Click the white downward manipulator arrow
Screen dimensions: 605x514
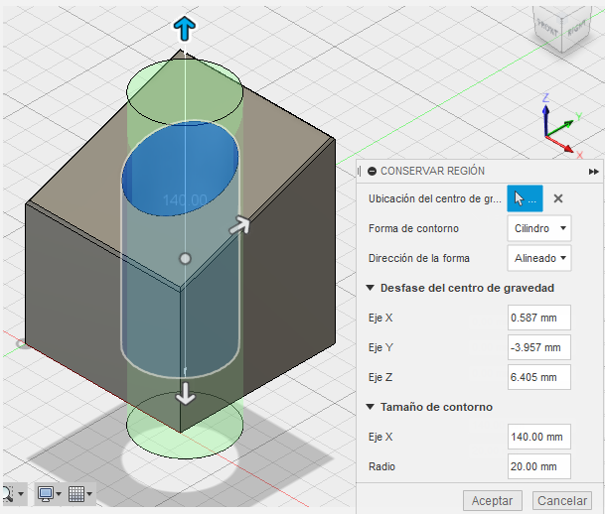[x=185, y=393]
